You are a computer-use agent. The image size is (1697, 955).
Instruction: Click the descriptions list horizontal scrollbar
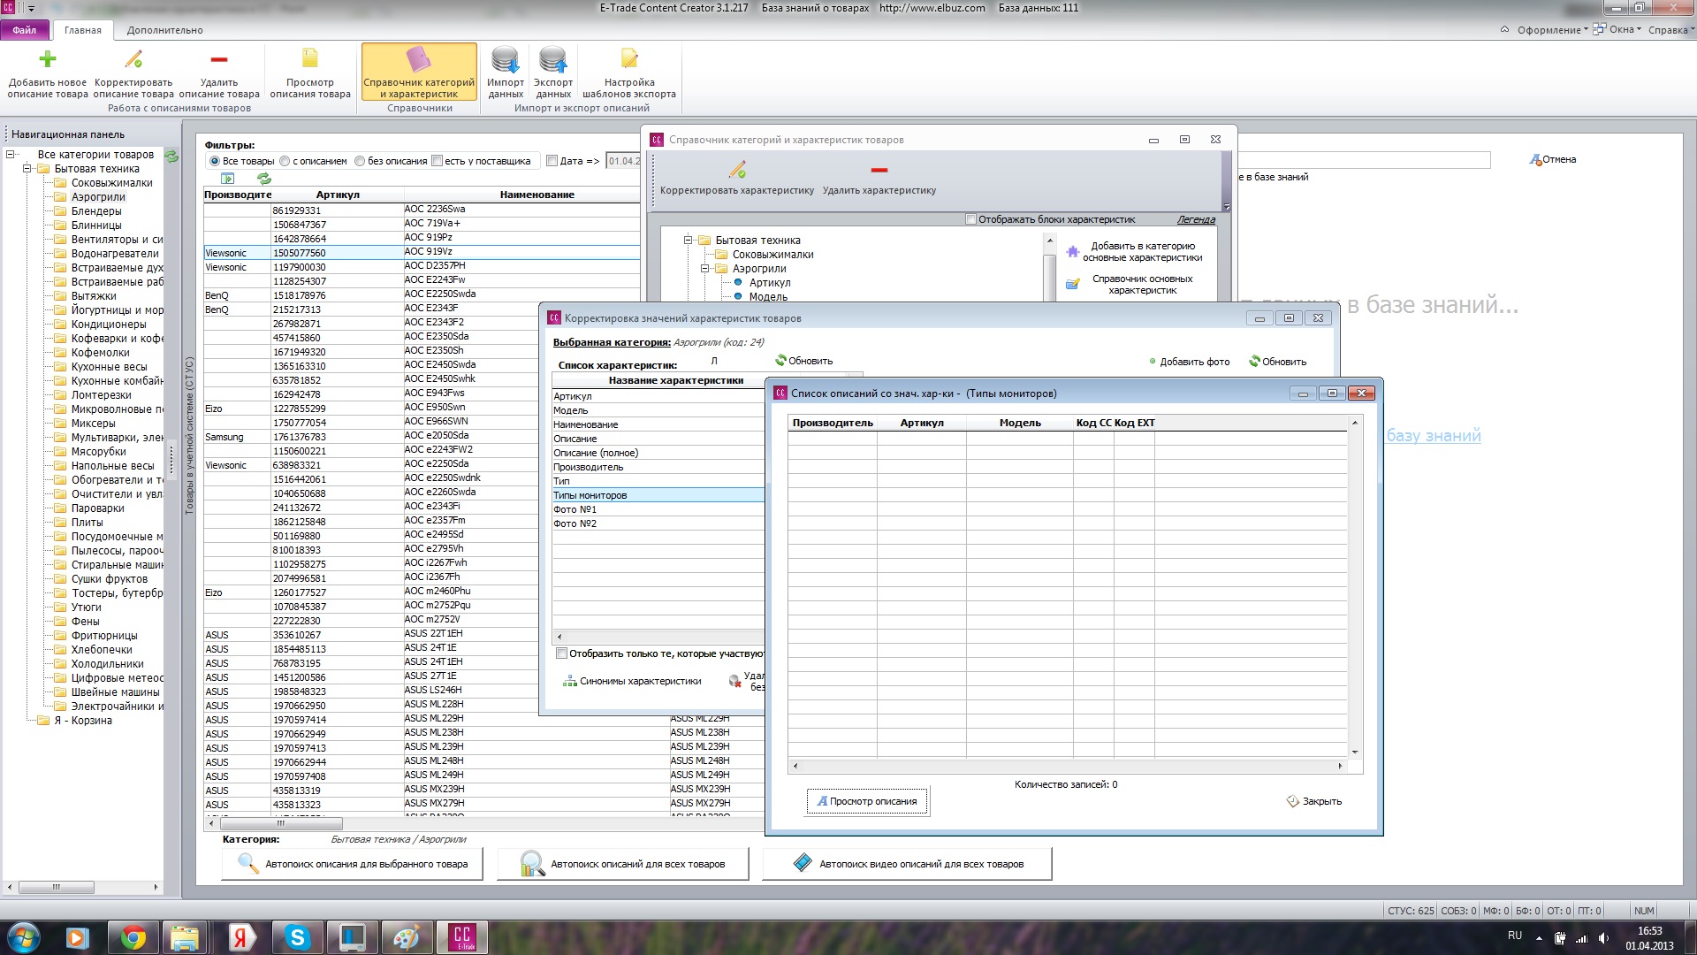coord(1068,766)
